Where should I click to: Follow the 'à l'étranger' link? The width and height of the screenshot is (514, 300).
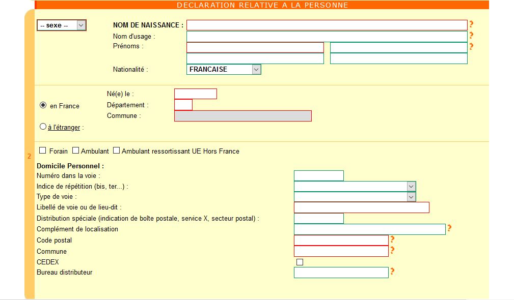[x=64, y=127]
